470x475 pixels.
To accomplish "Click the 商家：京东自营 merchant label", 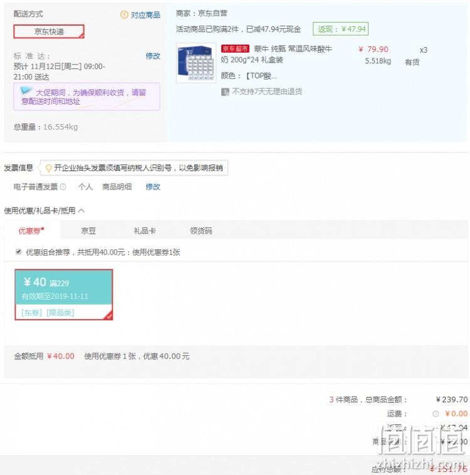I will 202,13.
